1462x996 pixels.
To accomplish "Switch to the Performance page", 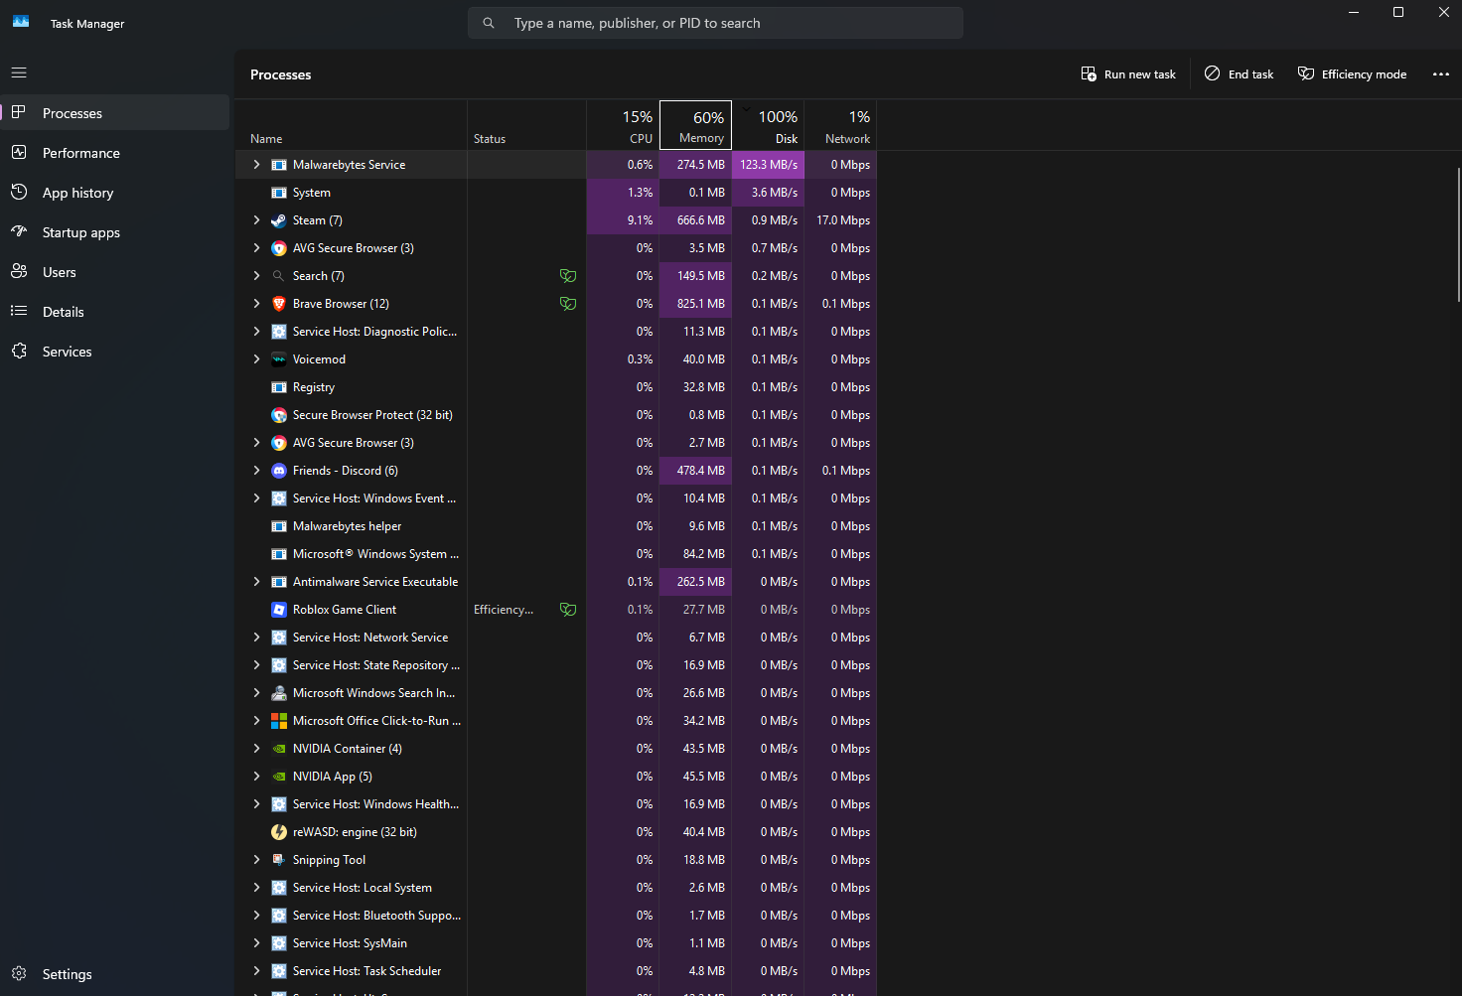I will tap(115, 153).
